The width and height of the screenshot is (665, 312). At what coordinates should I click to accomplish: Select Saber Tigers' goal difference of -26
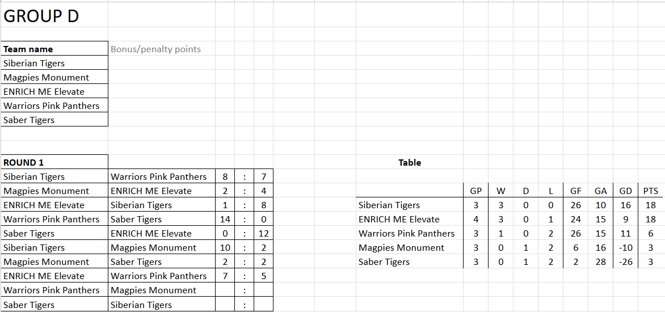625,262
